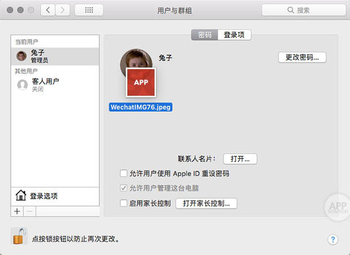This screenshot has width=350, height=255.
Task: Click the minimize window button
Action: 20,10
